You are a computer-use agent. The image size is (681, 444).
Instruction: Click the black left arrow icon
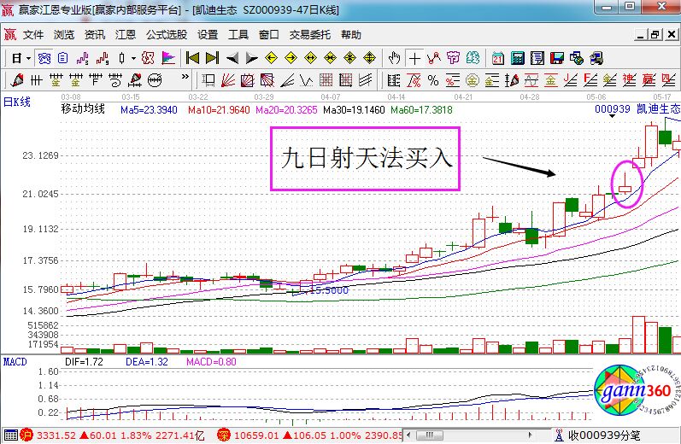pos(232,58)
